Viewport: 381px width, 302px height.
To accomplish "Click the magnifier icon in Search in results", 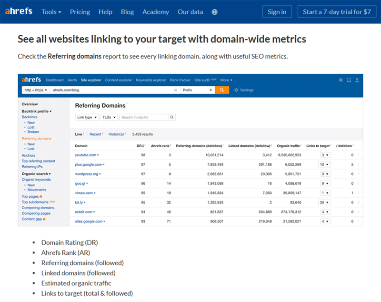I will [172, 117].
